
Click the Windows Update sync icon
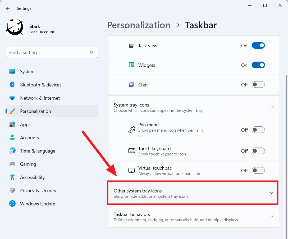pos(12,204)
